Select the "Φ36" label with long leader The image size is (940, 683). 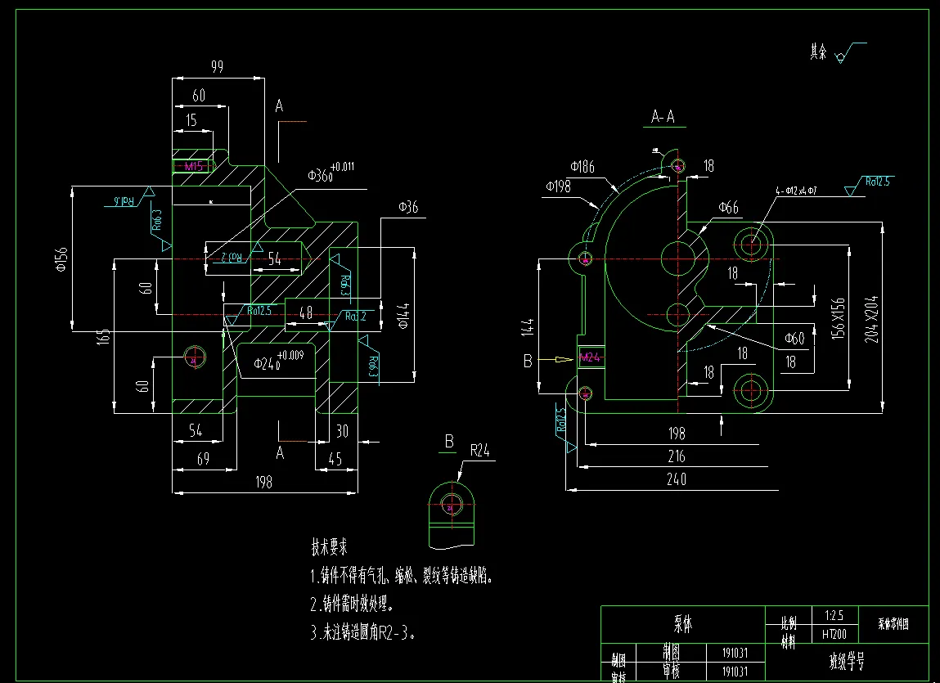[408, 208]
